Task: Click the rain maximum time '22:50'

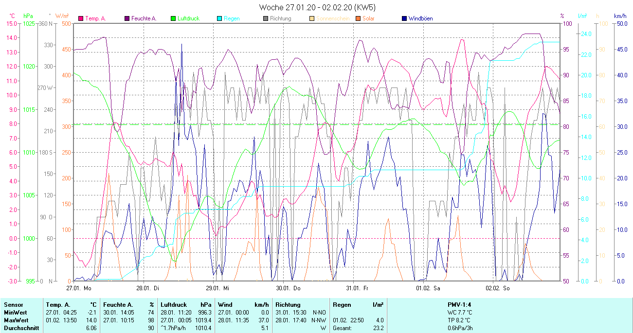Action: (358, 320)
